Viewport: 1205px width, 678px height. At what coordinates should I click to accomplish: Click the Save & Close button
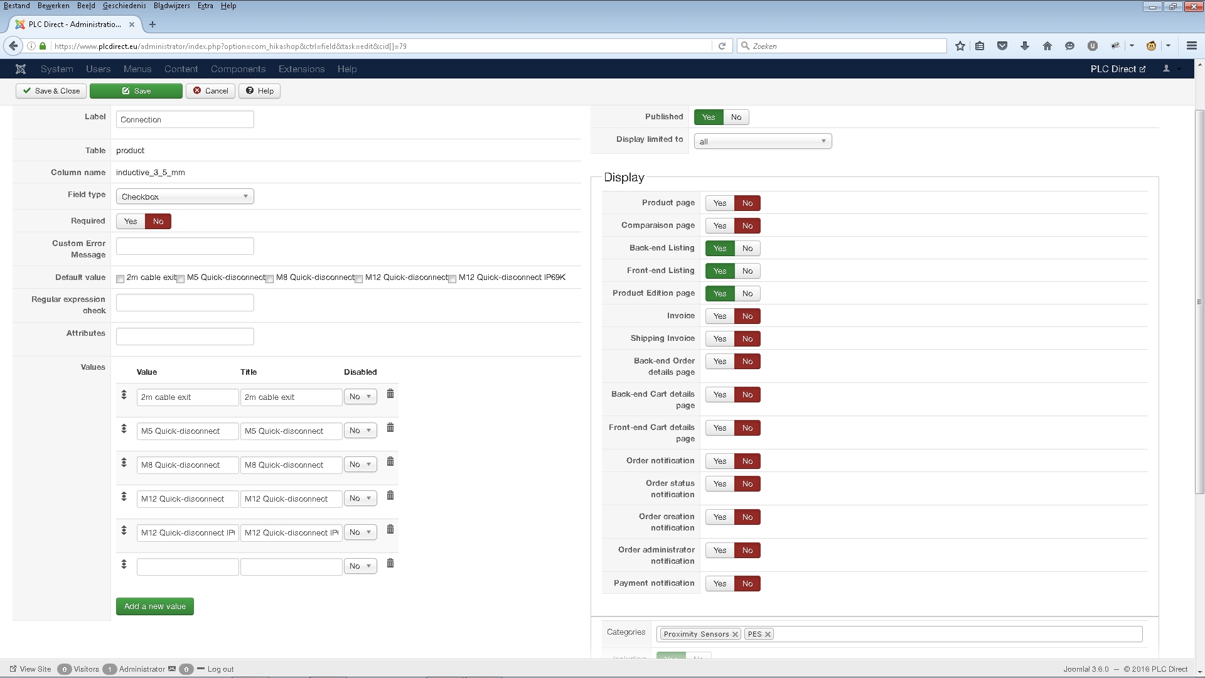click(x=51, y=91)
